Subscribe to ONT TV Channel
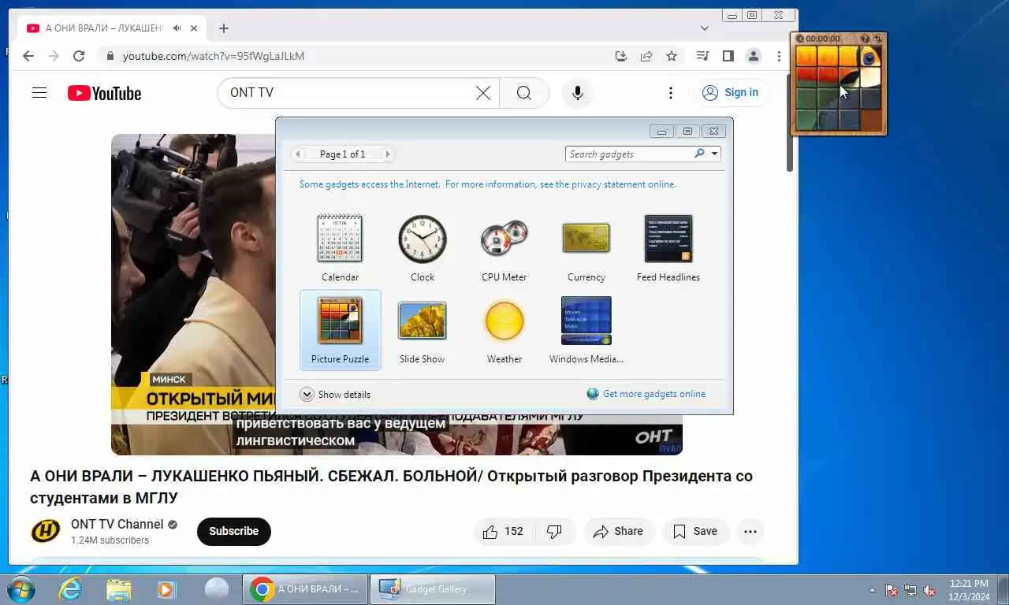This screenshot has width=1009, height=605. pyautogui.click(x=233, y=531)
